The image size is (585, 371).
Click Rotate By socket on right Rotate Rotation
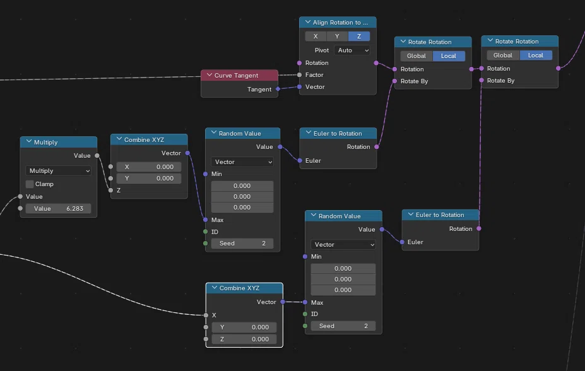[482, 81]
